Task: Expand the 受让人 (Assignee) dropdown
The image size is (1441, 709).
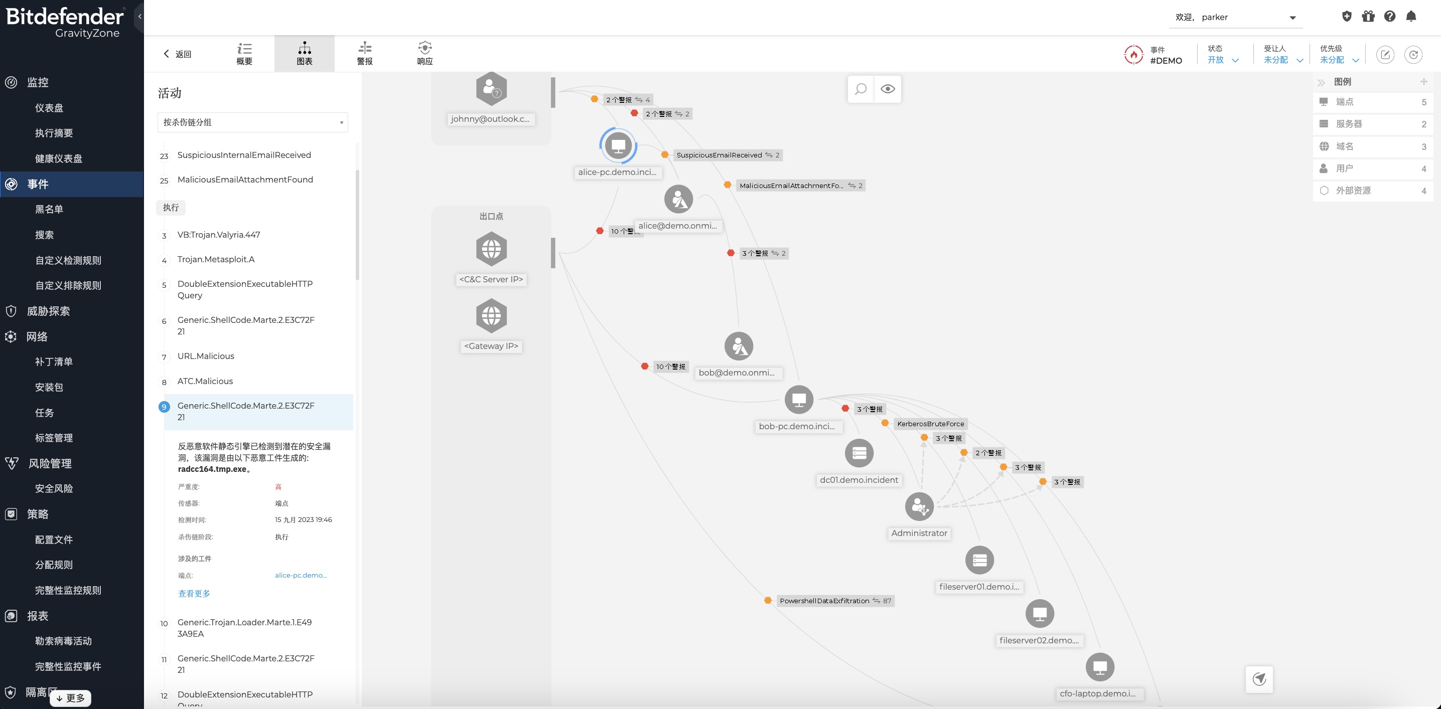Action: coord(1282,60)
